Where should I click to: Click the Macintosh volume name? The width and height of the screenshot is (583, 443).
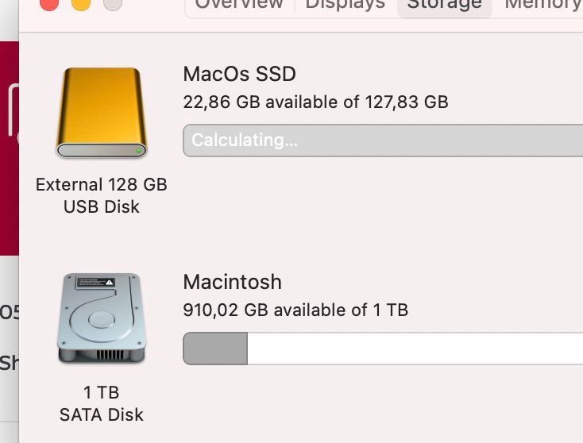coord(233,282)
